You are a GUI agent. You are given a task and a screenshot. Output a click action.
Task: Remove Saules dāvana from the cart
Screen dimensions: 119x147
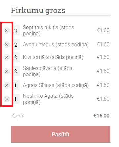click(7, 71)
